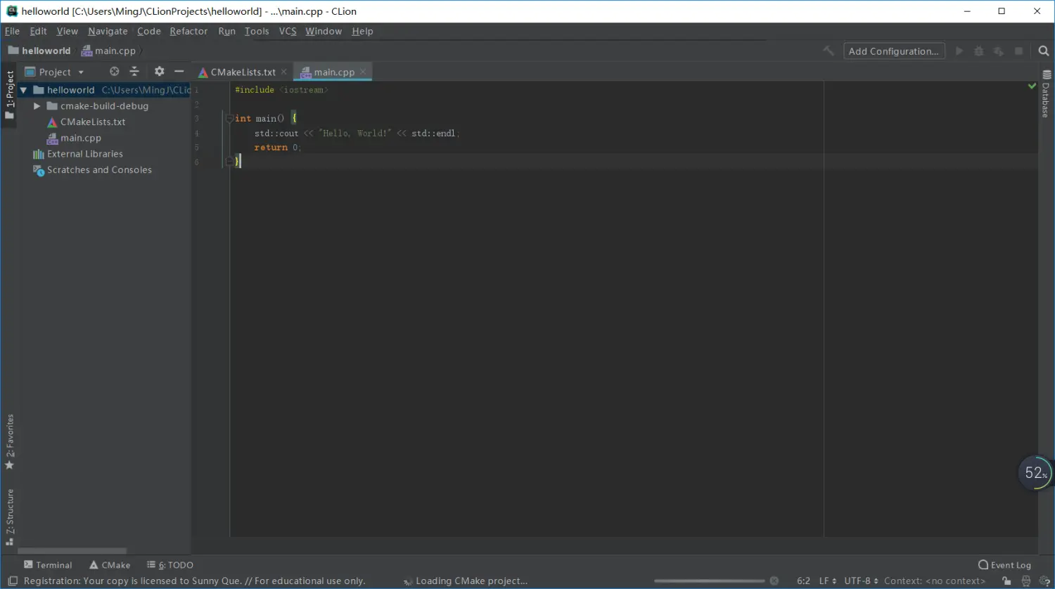Open the VCS menu
The height and width of the screenshot is (589, 1055).
click(x=288, y=31)
